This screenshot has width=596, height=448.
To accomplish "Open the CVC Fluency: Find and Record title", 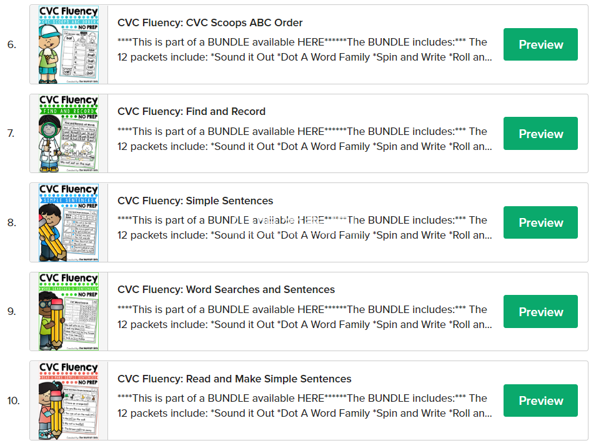I will pos(191,111).
